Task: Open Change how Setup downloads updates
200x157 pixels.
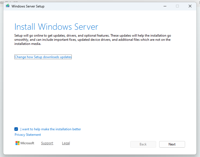Action: pyautogui.click(x=43, y=57)
